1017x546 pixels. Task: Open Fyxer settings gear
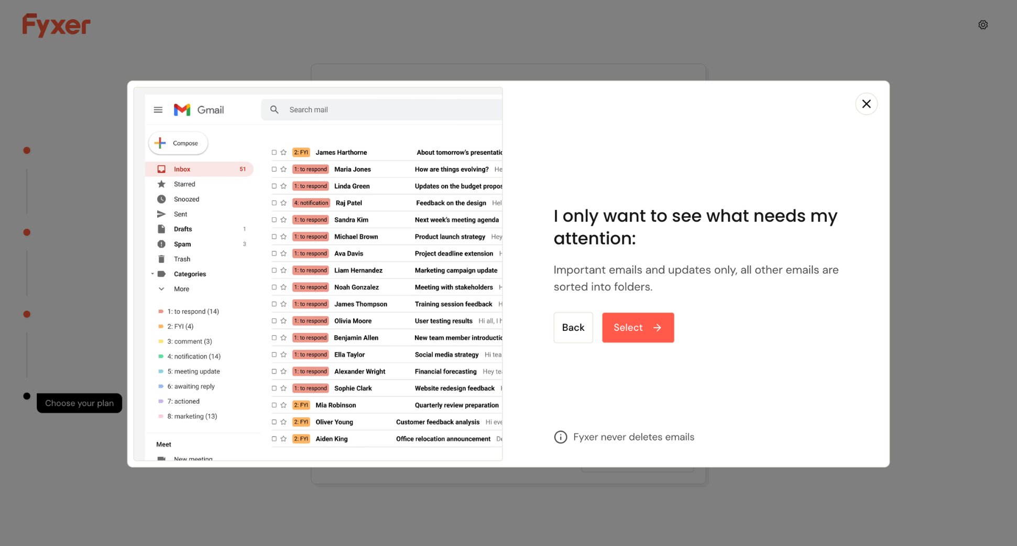[983, 24]
